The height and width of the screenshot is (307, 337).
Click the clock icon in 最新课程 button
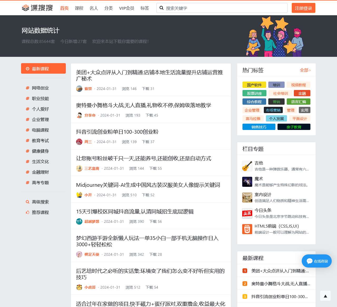point(27,69)
